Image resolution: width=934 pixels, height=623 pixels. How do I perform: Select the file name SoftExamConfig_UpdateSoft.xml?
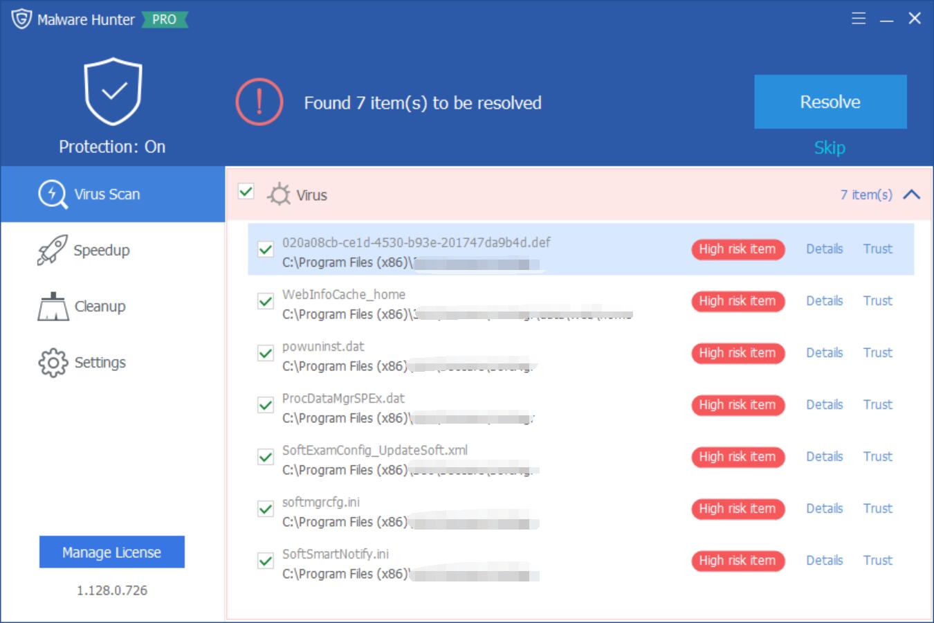point(374,450)
